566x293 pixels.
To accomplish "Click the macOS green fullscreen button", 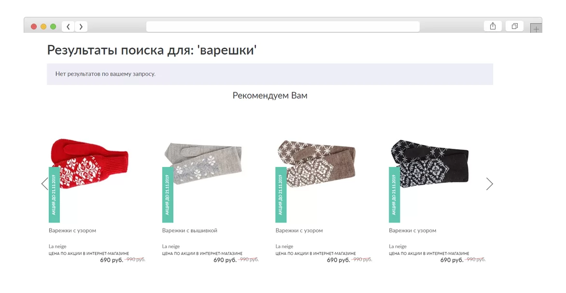I will 53,27.
